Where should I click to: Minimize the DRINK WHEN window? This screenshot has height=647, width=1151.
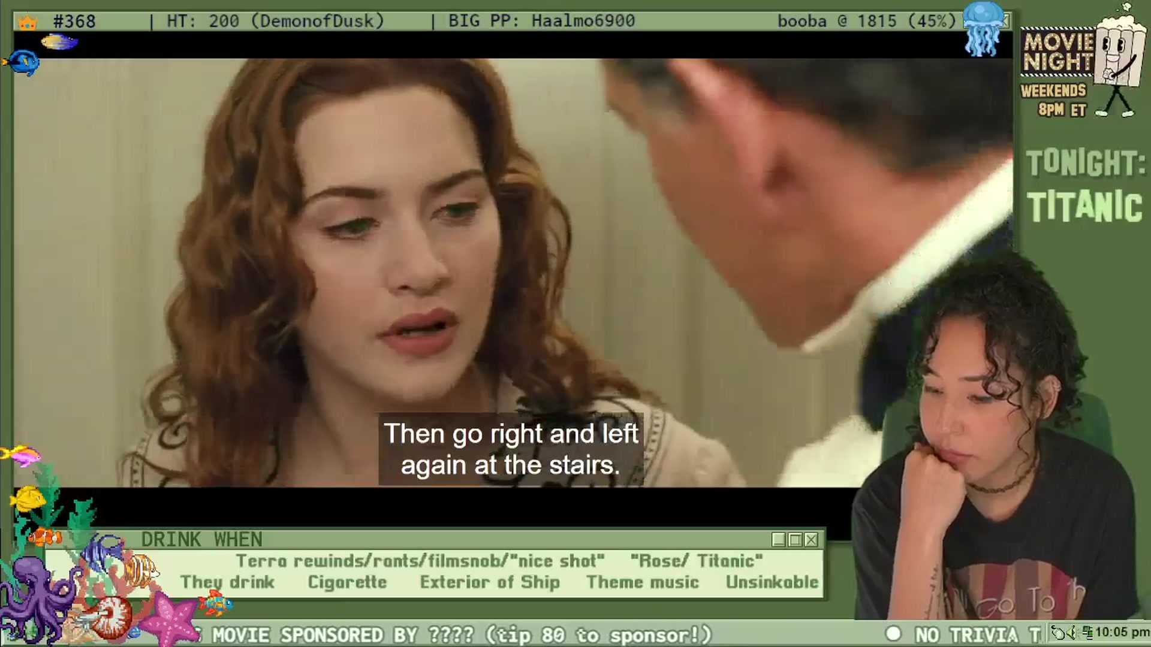click(779, 540)
